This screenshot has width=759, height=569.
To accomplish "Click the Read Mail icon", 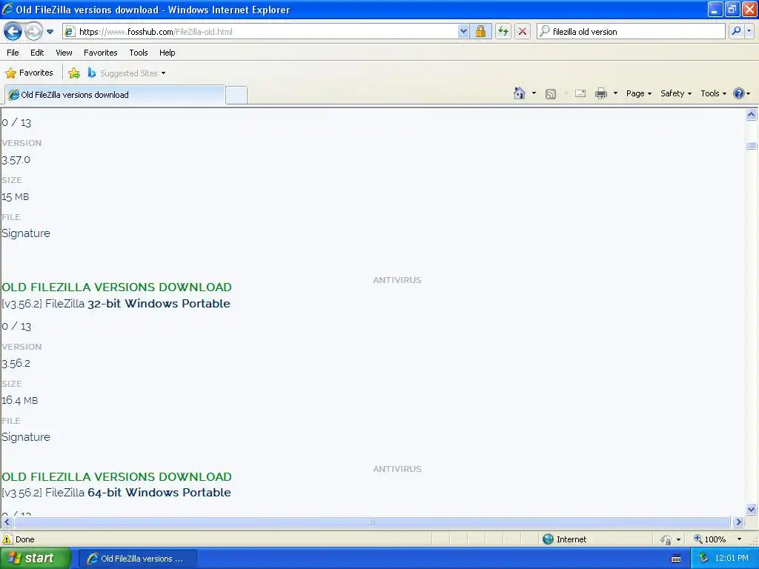I will [x=580, y=93].
